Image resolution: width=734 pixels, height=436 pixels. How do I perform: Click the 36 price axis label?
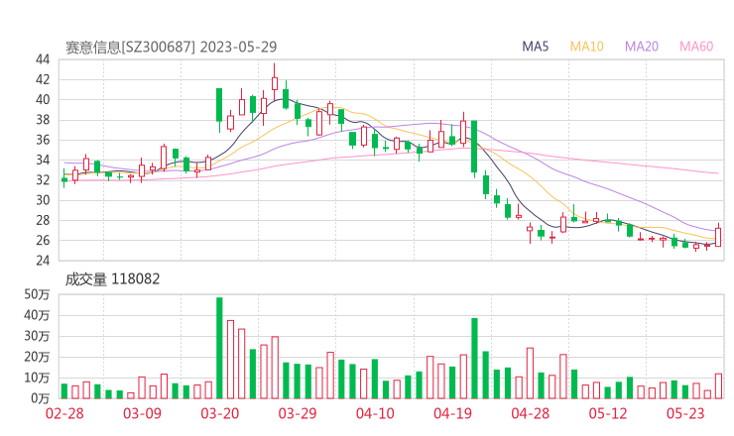(x=43, y=140)
